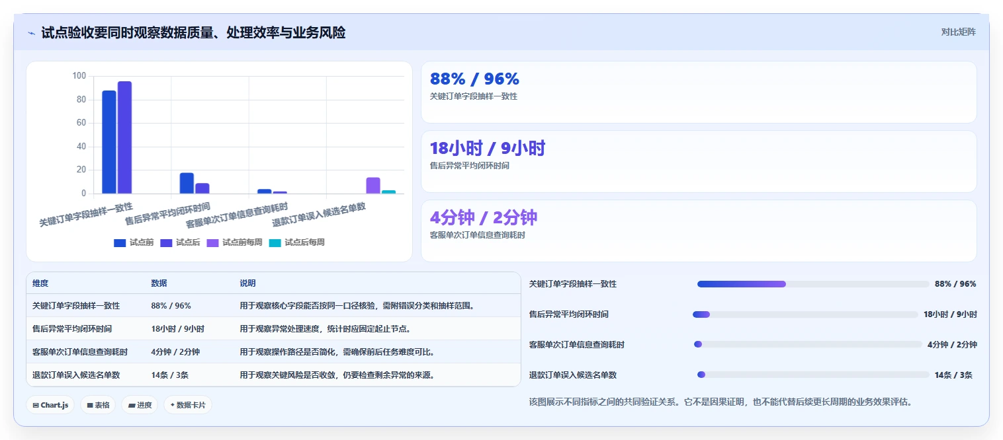
Task: Click the 数据 table column header
Action: coord(159,283)
